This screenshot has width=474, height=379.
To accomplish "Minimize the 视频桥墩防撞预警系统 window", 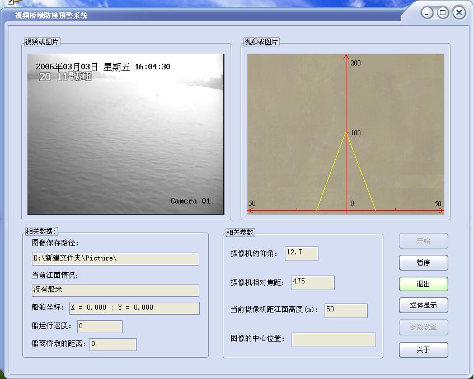I will [x=428, y=12].
